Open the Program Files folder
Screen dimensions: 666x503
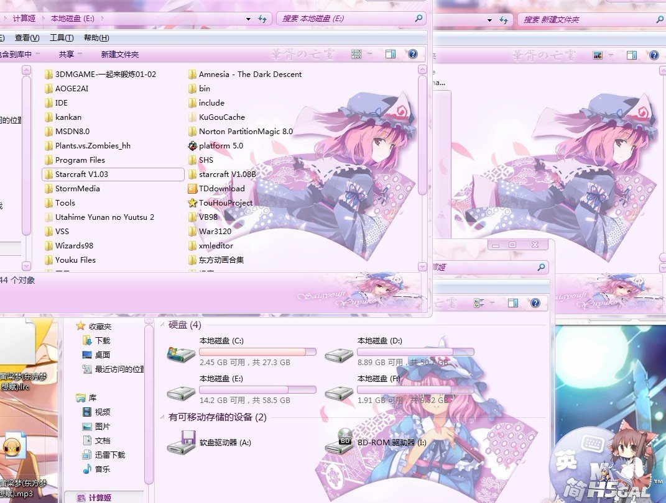pyautogui.click(x=75, y=160)
